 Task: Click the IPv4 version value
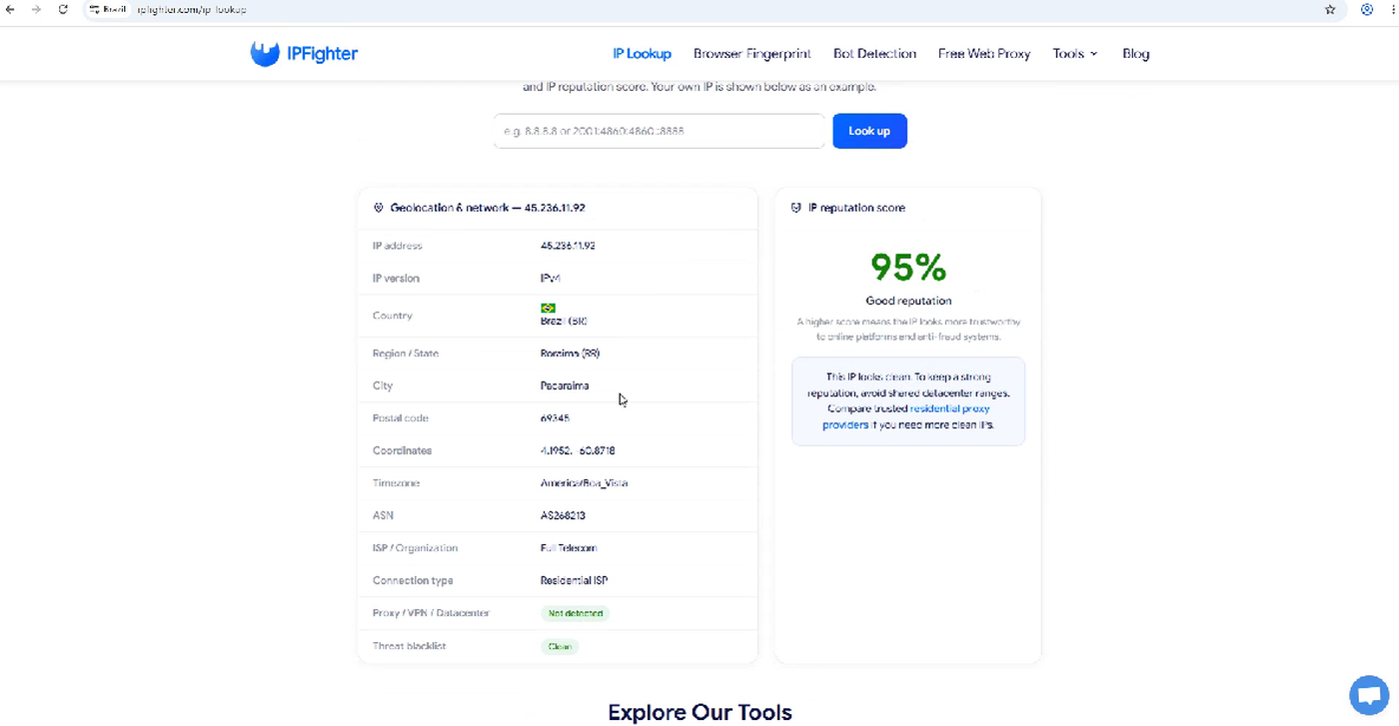pyautogui.click(x=551, y=279)
